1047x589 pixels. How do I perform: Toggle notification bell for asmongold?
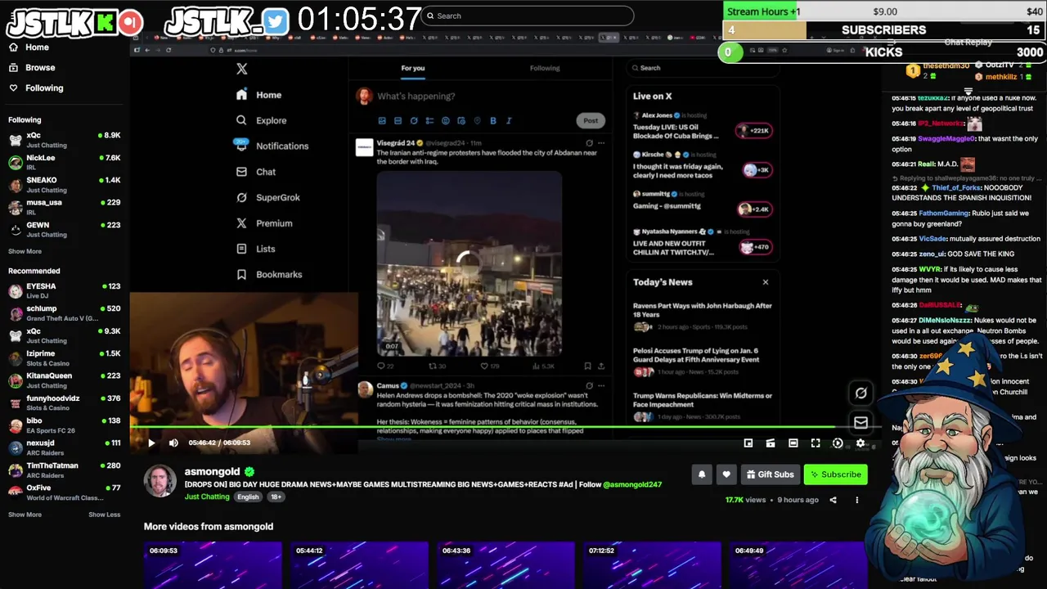pyautogui.click(x=701, y=474)
